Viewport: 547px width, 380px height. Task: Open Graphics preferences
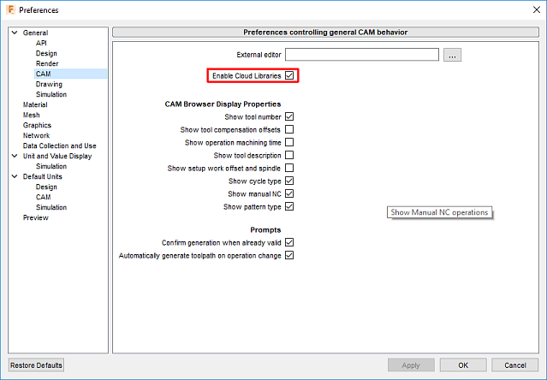point(37,125)
